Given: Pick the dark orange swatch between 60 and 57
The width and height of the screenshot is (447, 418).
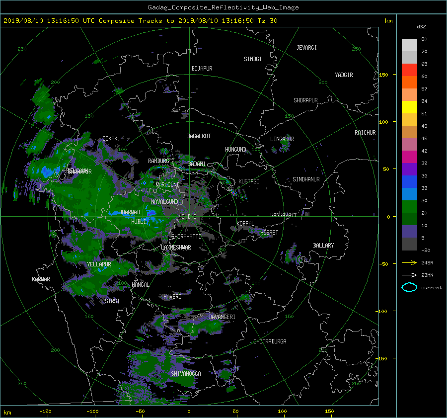Looking at the screenshot, I should click(409, 82).
